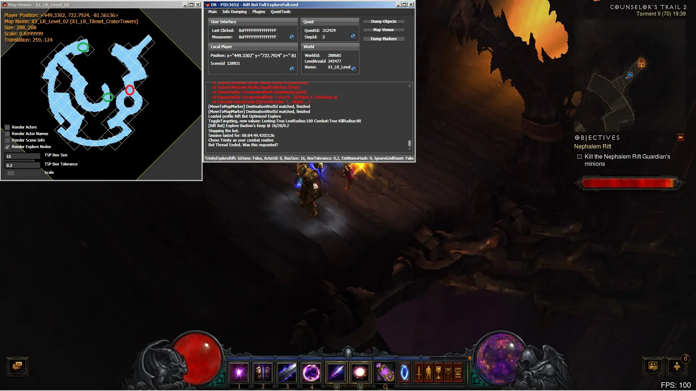
Task: Use the Town Portal icon on action bar
Action: 404,373
